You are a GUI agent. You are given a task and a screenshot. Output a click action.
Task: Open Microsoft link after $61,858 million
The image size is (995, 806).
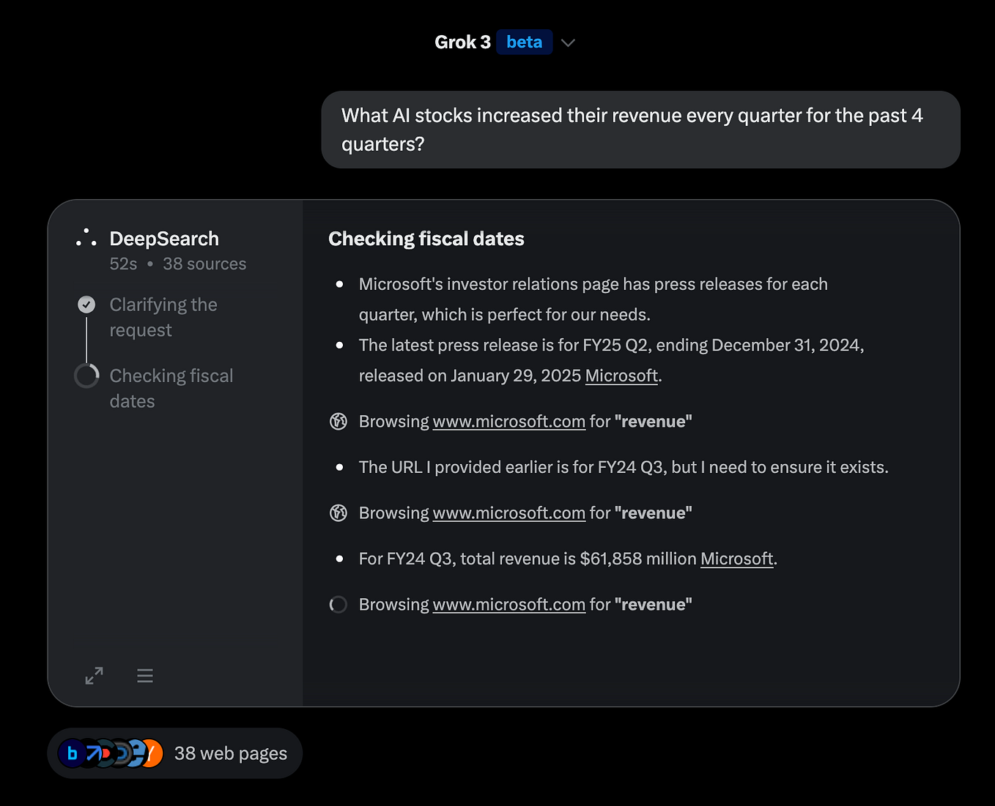pyautogui.click(x=736, y=559)
